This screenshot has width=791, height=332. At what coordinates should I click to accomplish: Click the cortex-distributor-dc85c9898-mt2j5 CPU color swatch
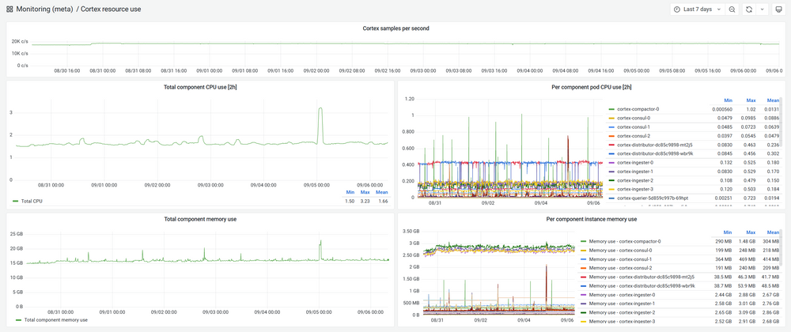pos(611,145)
